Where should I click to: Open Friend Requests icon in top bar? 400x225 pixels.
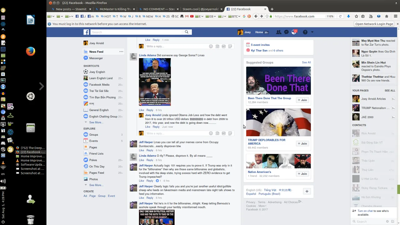(279, 32)
